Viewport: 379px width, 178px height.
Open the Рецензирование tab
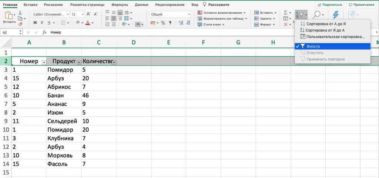click(170, 4)
